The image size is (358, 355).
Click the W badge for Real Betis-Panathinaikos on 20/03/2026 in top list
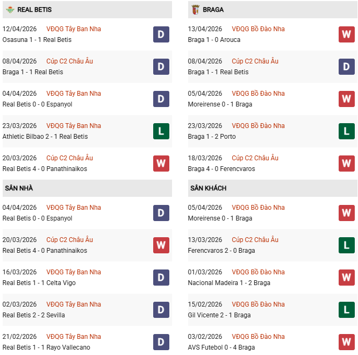[x=161, y=164]
